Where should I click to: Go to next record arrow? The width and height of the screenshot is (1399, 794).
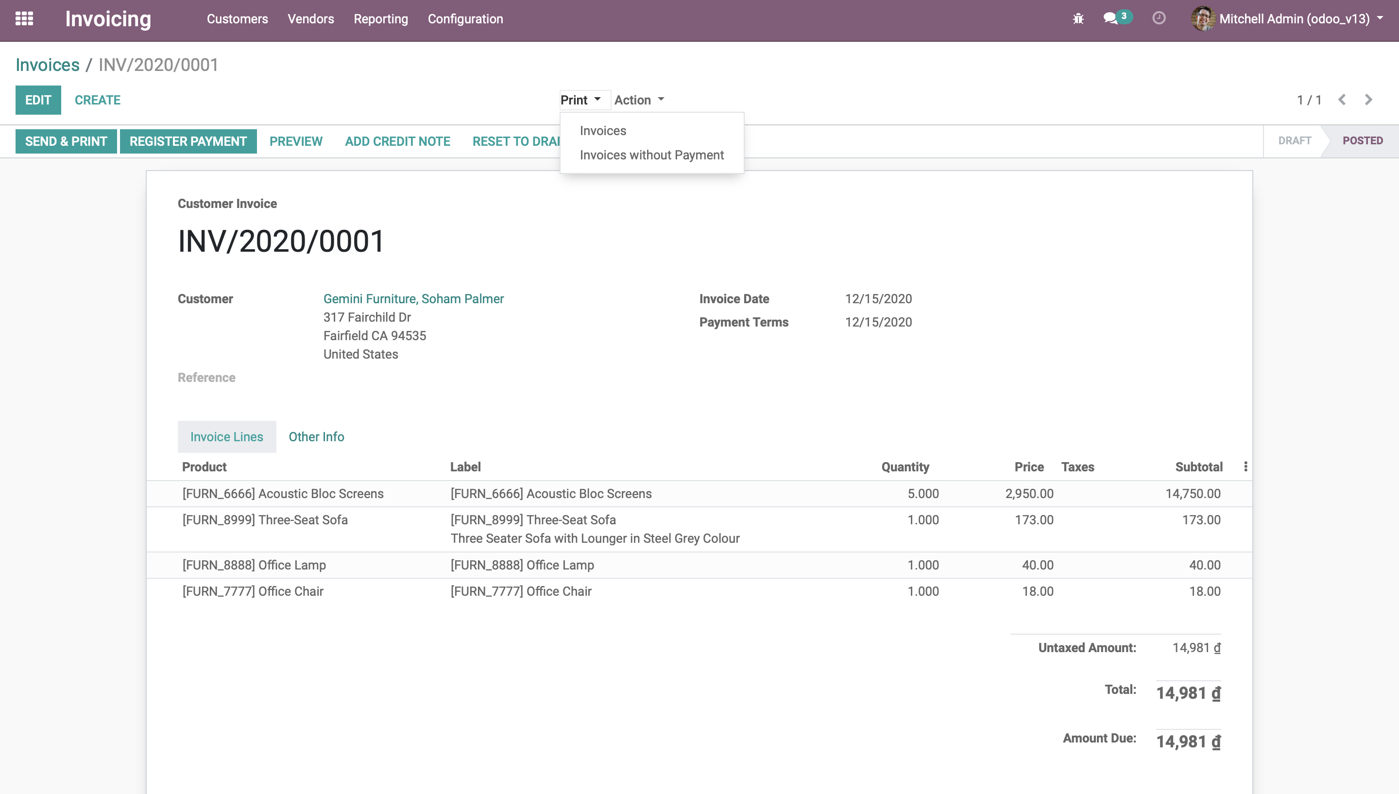click(x=1368, y=100)
